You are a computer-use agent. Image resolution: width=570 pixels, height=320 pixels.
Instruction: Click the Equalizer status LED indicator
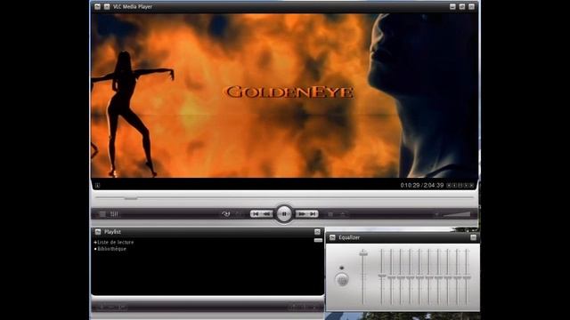pos(341,268)
